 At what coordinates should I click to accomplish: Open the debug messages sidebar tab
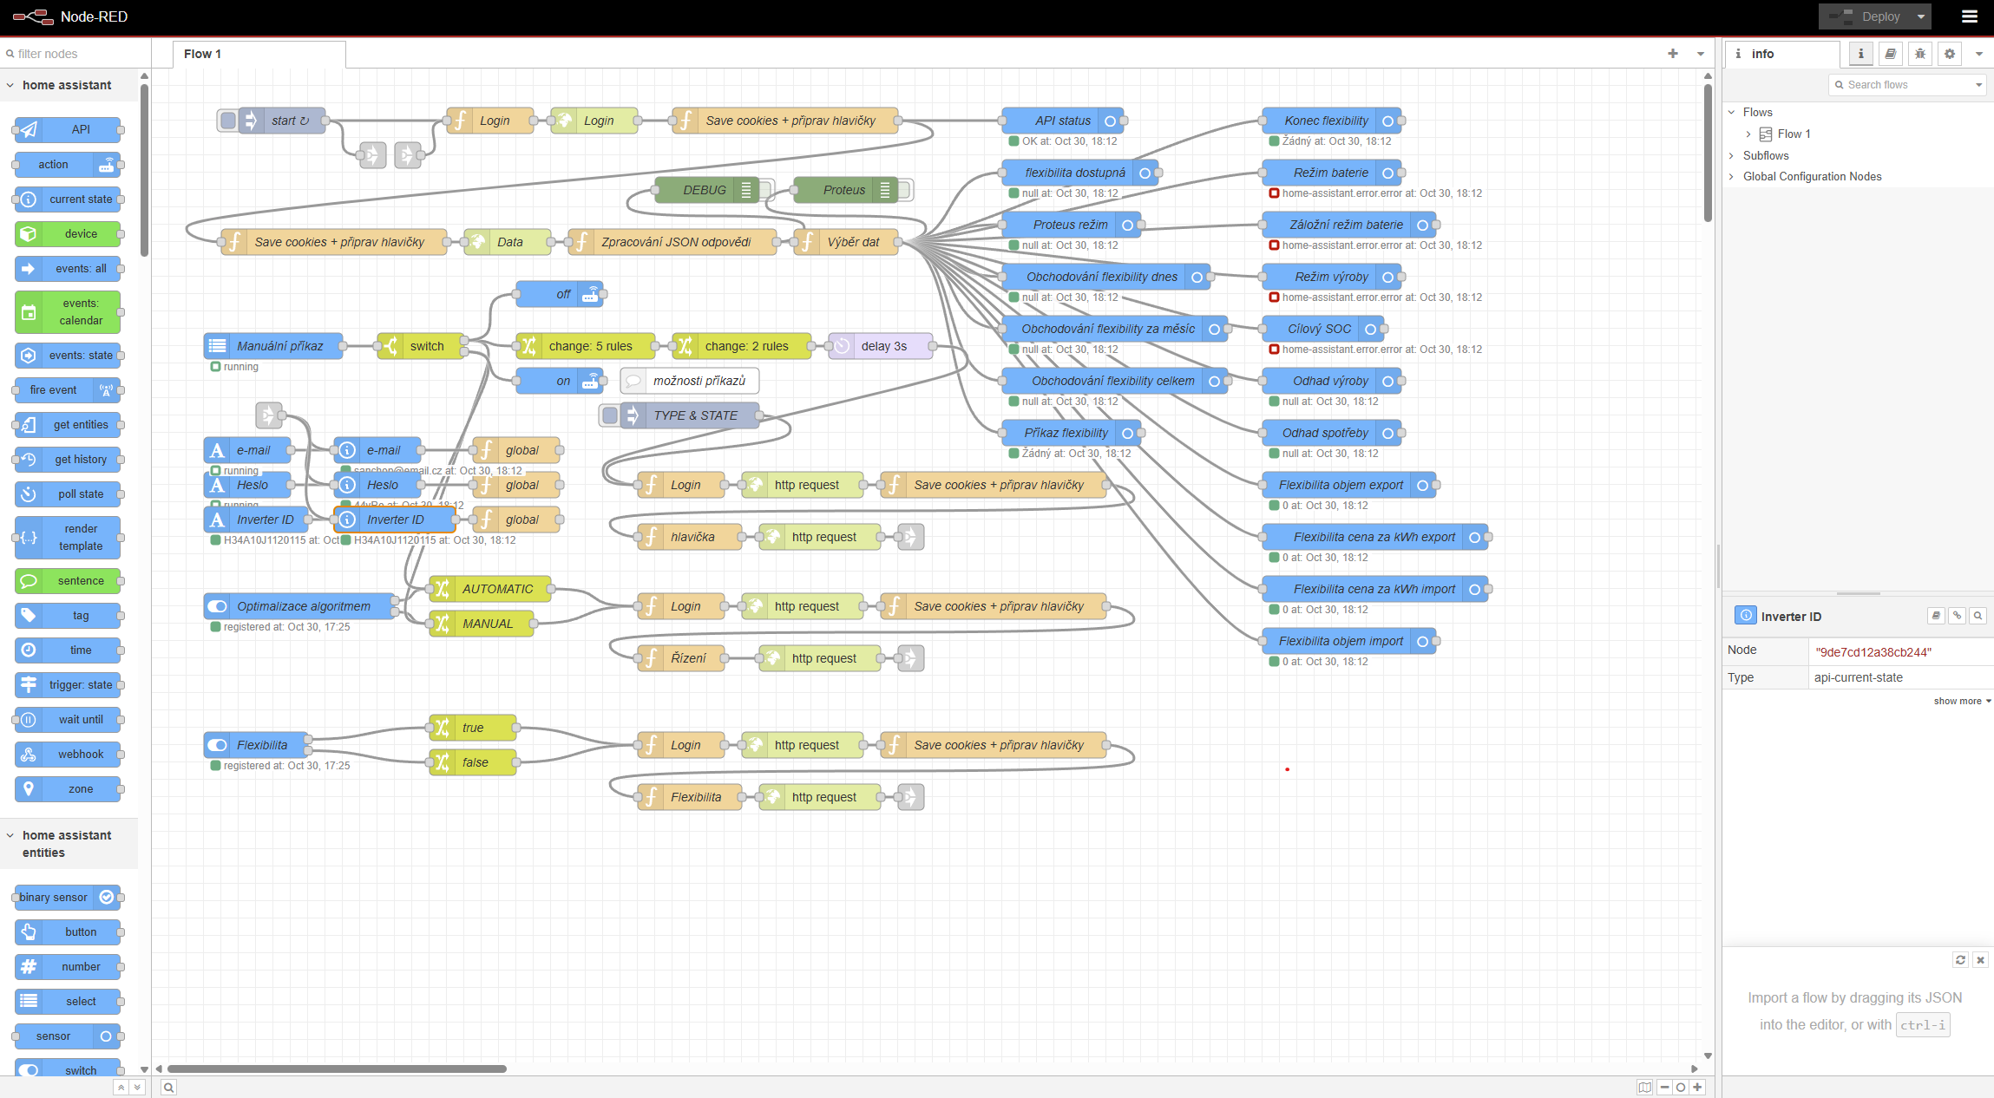[x=1920, y=54]
